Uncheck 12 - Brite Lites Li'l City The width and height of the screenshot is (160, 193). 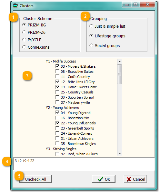tap(57, 82)
